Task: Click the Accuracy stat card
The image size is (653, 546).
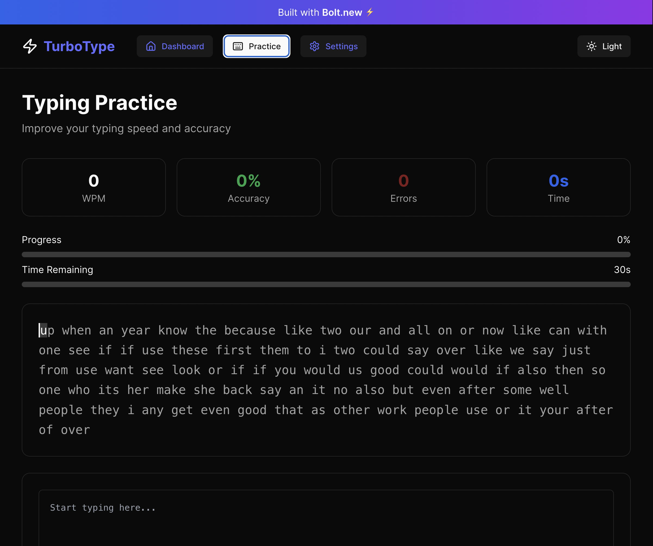Action: pyautogui.click(x=248, y=187)
